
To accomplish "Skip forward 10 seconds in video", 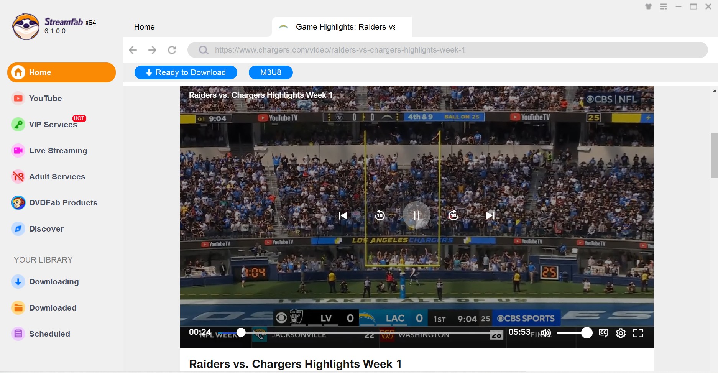I will coord(453,215).
